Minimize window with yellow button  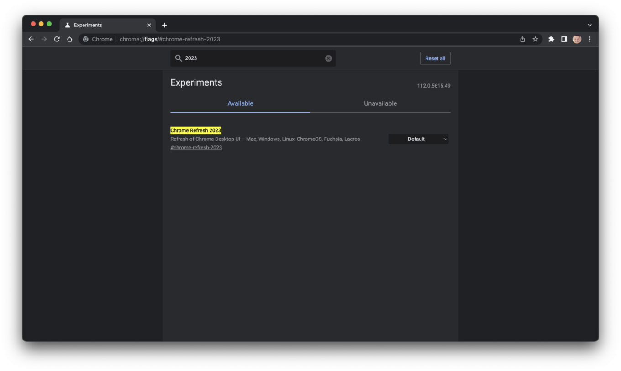pyautogui.click(x=41, y=24)
